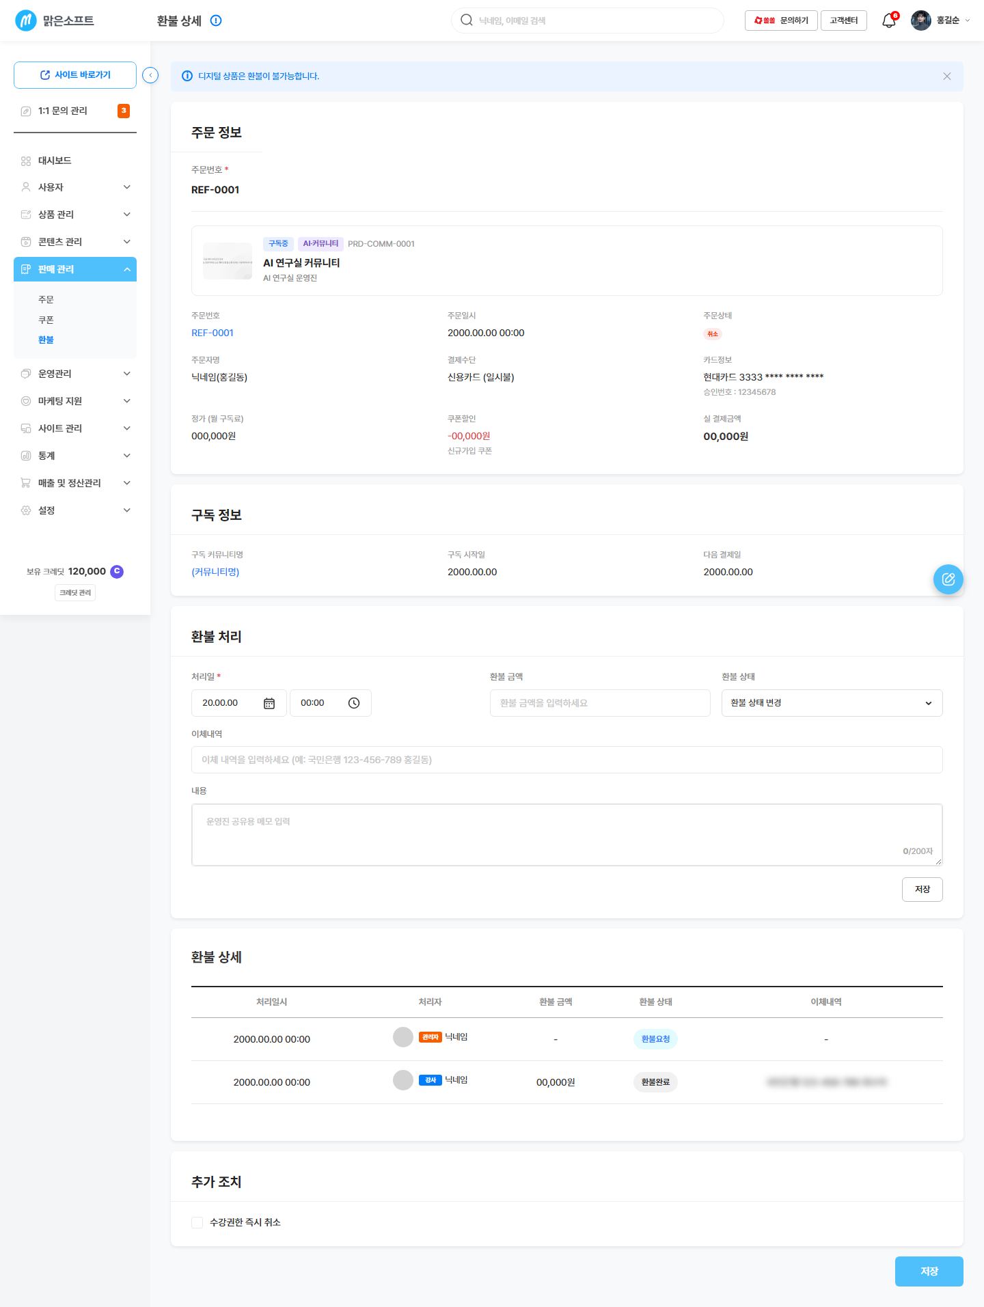Dismiss the digital product refund notice
The width and height of the screenshot is (984, 1307).
(947, 77)
